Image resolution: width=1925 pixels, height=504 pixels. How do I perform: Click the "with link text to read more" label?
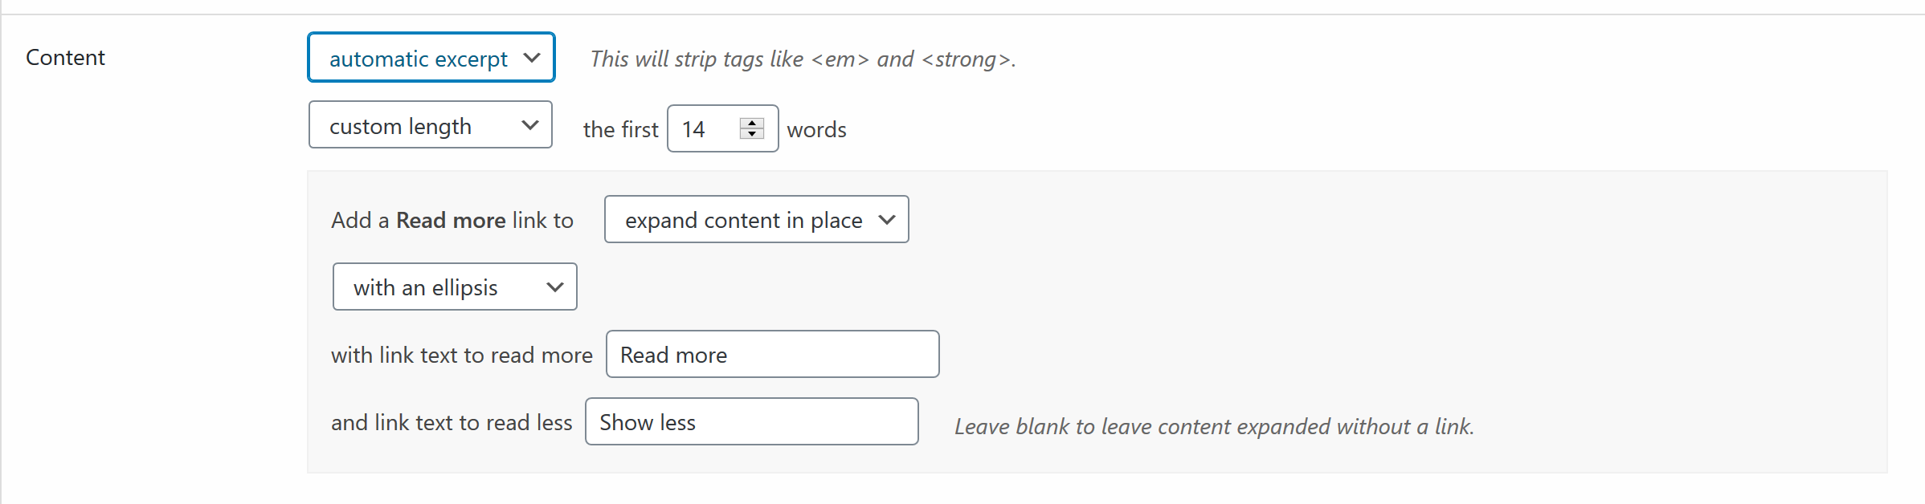click(x=462, y=355)
